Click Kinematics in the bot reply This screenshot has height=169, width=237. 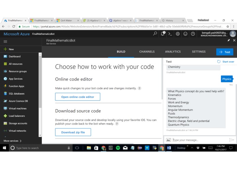pyautogui.click(x=175, y=95)
